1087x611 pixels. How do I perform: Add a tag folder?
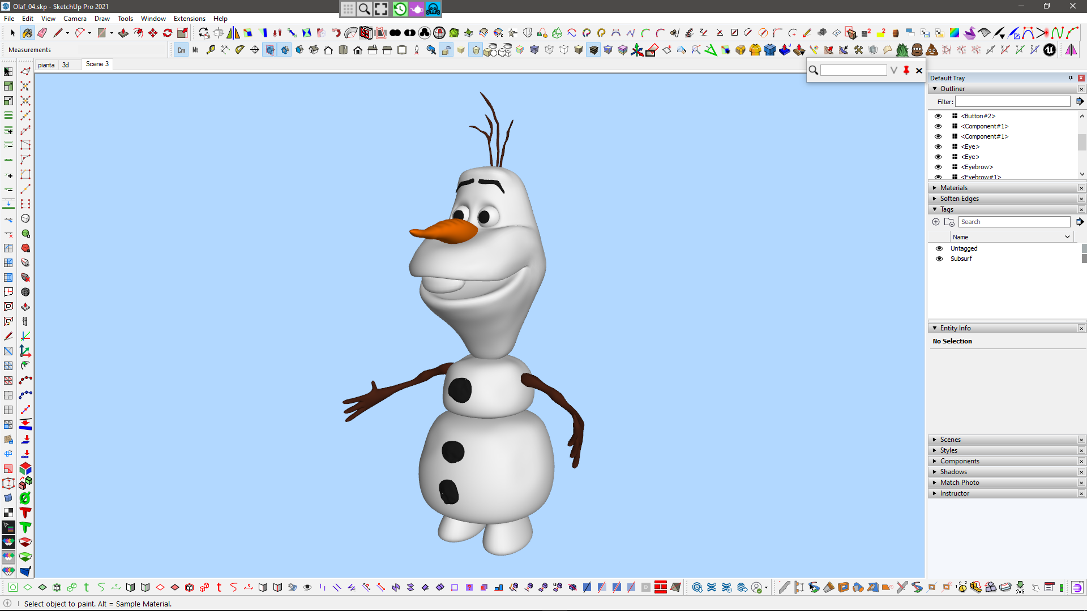pos(949,222)
